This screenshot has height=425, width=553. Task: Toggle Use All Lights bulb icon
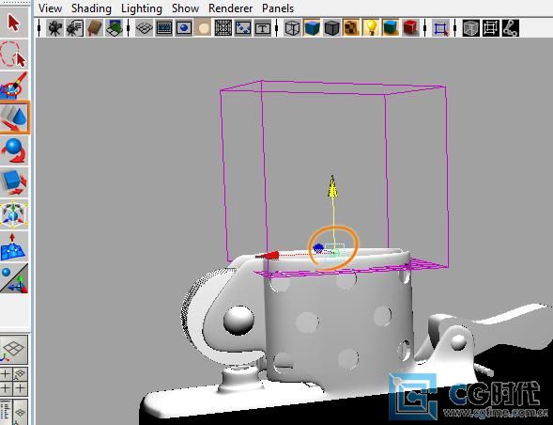(x=371, y=28)
